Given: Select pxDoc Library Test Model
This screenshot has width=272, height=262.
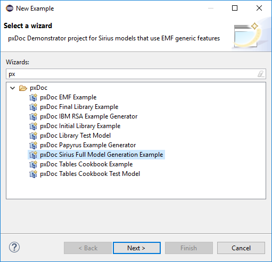Looking at the screenshot, I should click(75, 136).
